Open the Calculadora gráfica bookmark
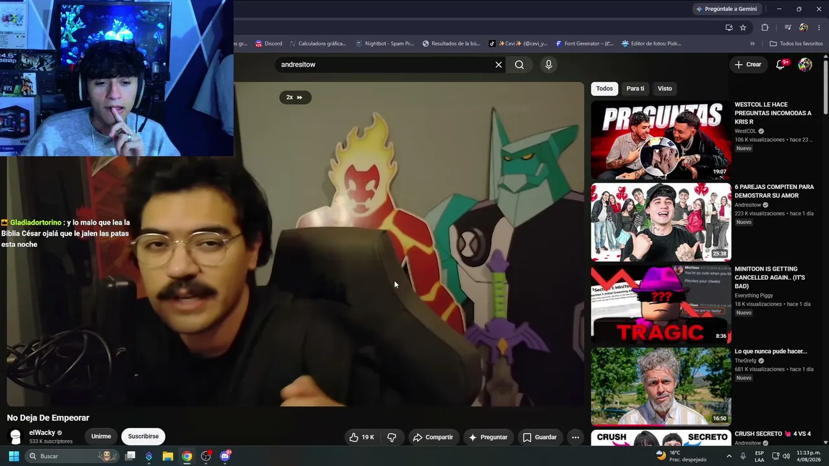Image resolution: width=829 pixels, height=466 pixels. pos(317,43)
